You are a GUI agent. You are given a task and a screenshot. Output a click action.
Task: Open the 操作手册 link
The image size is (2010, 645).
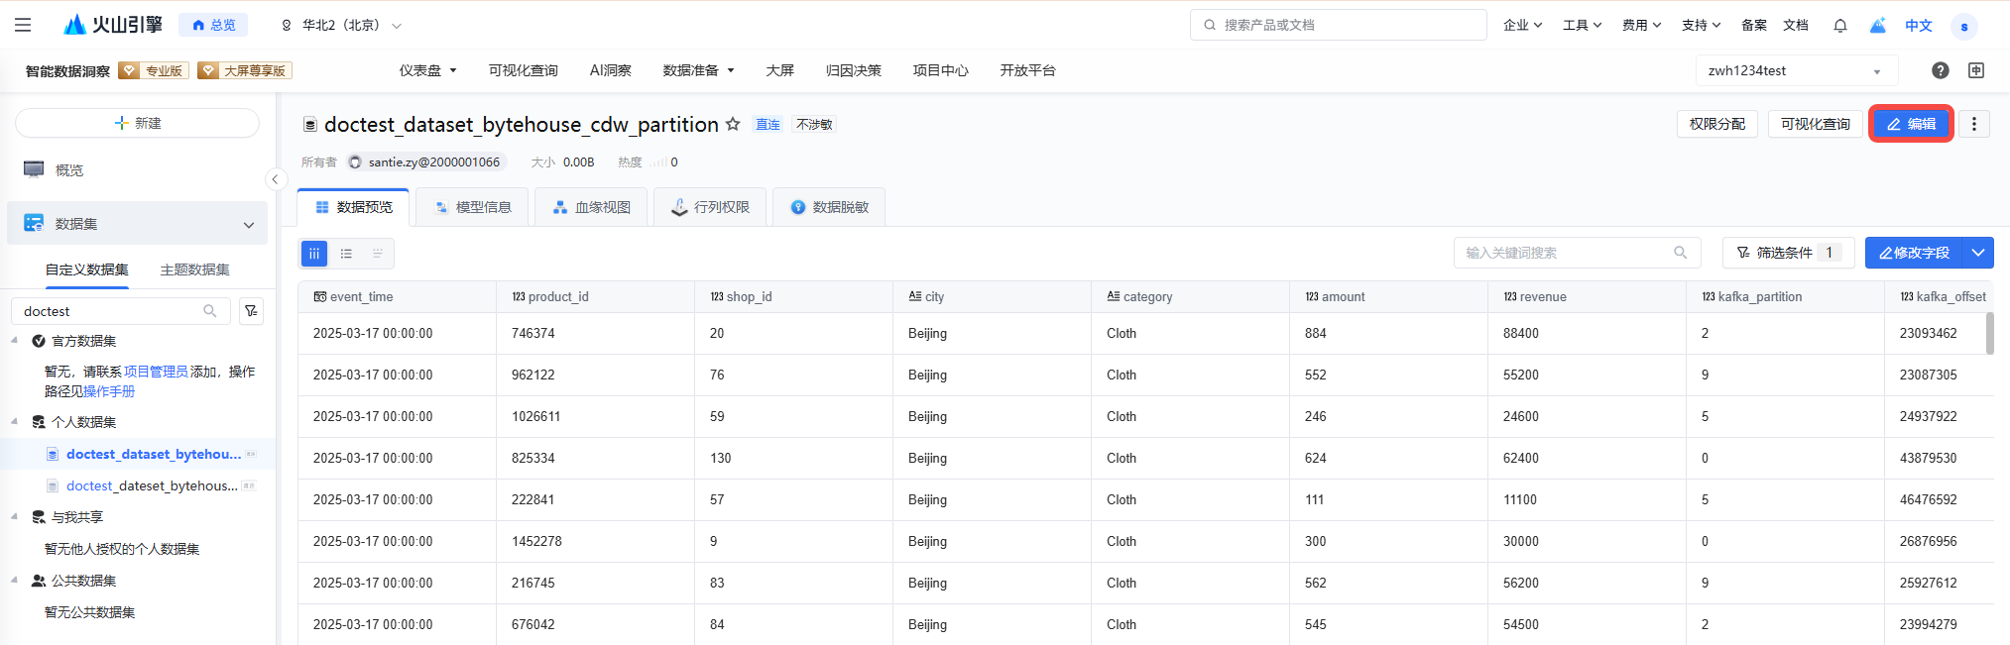(109, 391)
